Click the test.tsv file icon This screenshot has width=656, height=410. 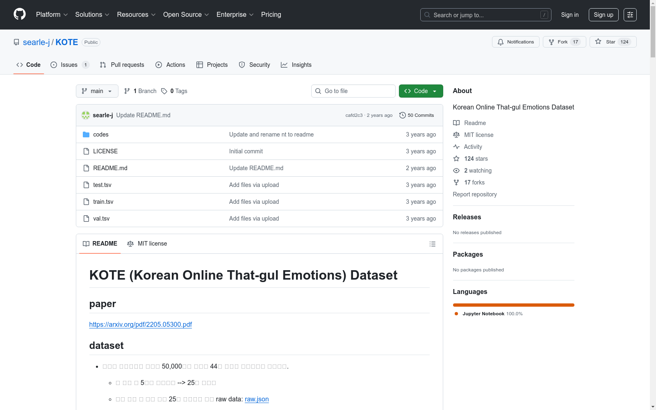(x=86, y=185)
